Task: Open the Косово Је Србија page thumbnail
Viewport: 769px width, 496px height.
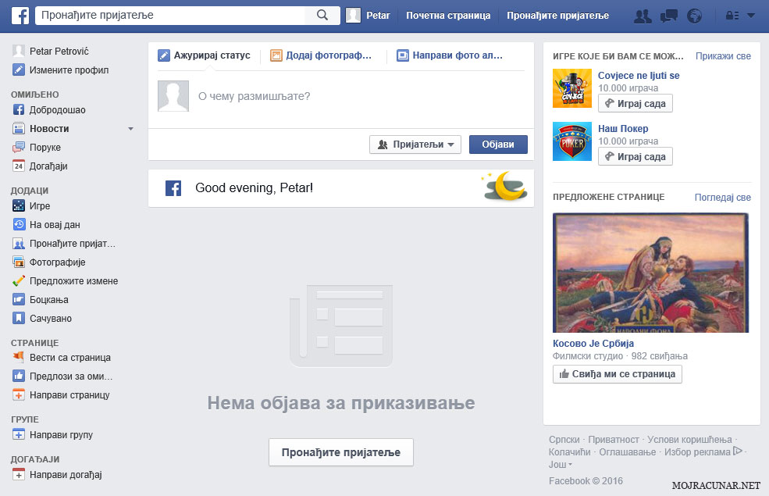Action: click(651, 273)
